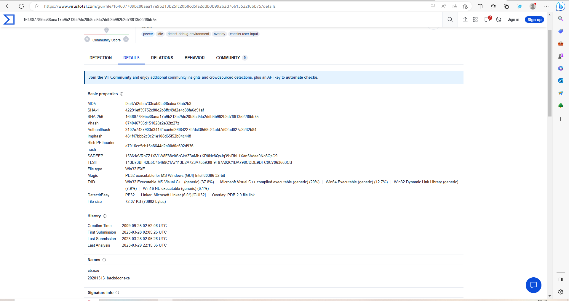Add a sidebar app with plus icon

click(560, 119)
